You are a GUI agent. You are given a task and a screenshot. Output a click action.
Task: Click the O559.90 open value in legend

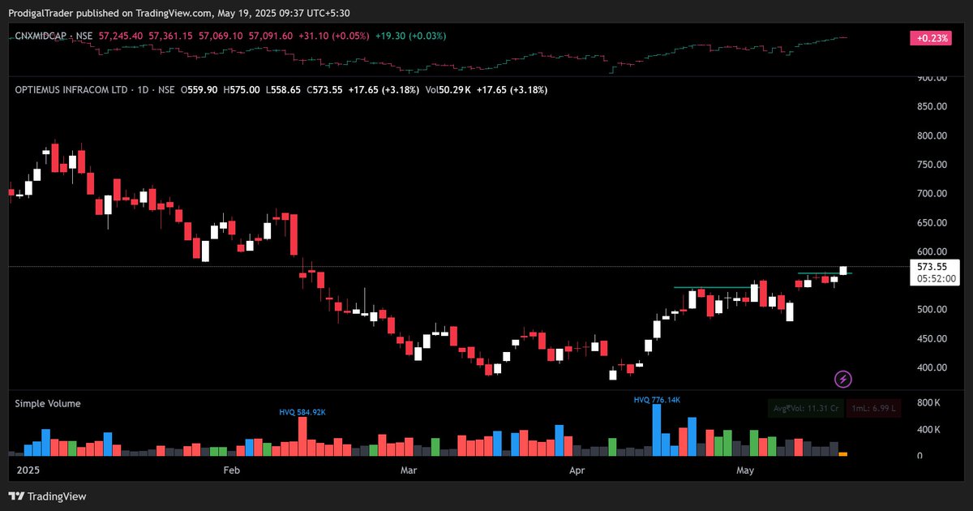click(x=199, y=90)
